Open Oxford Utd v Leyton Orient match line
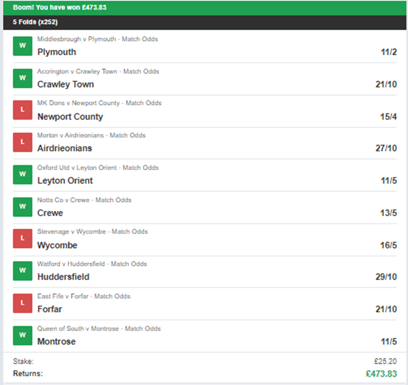The width and height of the screenshot is (408, 385). tap(98, 168)
